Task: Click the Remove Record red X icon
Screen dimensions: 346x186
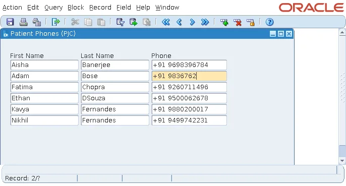Action: 237,22
